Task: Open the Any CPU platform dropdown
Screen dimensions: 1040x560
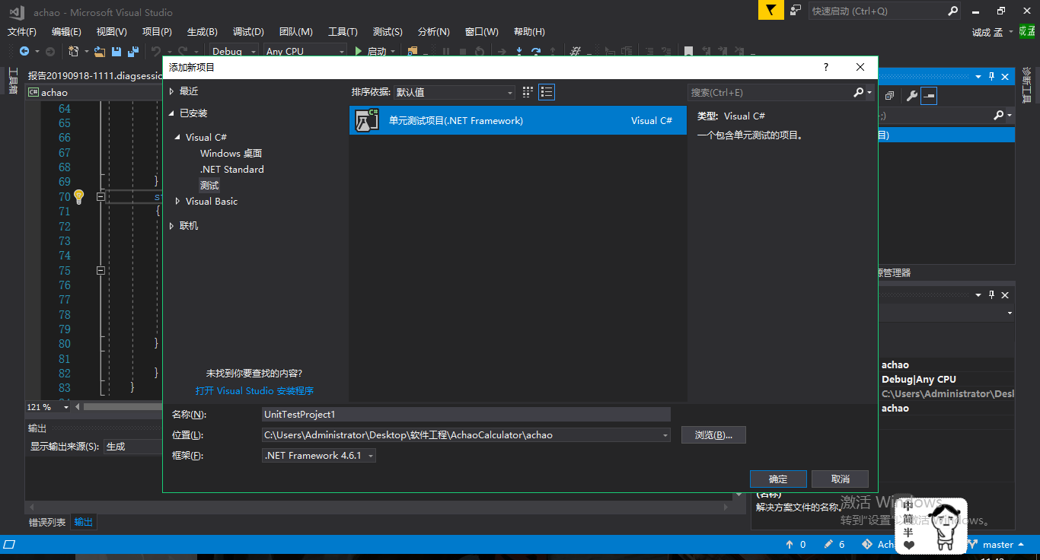Action: click(x=305, y=51)
